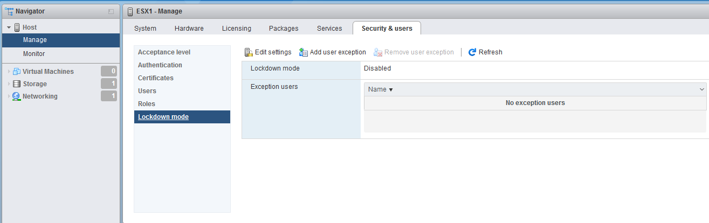This screenshot has width=709, height=223.
Task: Click the Refresh icon
Action: click(472, 52)
